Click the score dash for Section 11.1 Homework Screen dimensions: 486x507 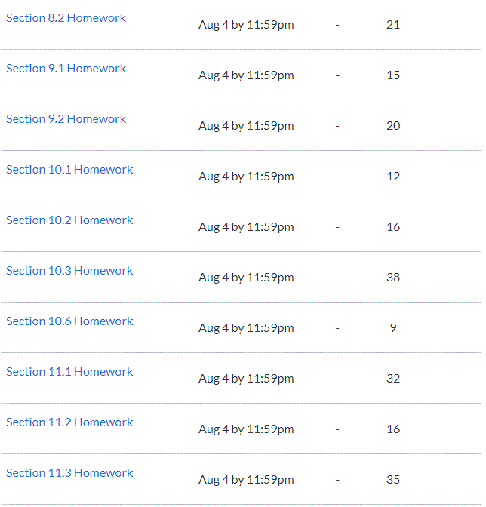(337, 379)
